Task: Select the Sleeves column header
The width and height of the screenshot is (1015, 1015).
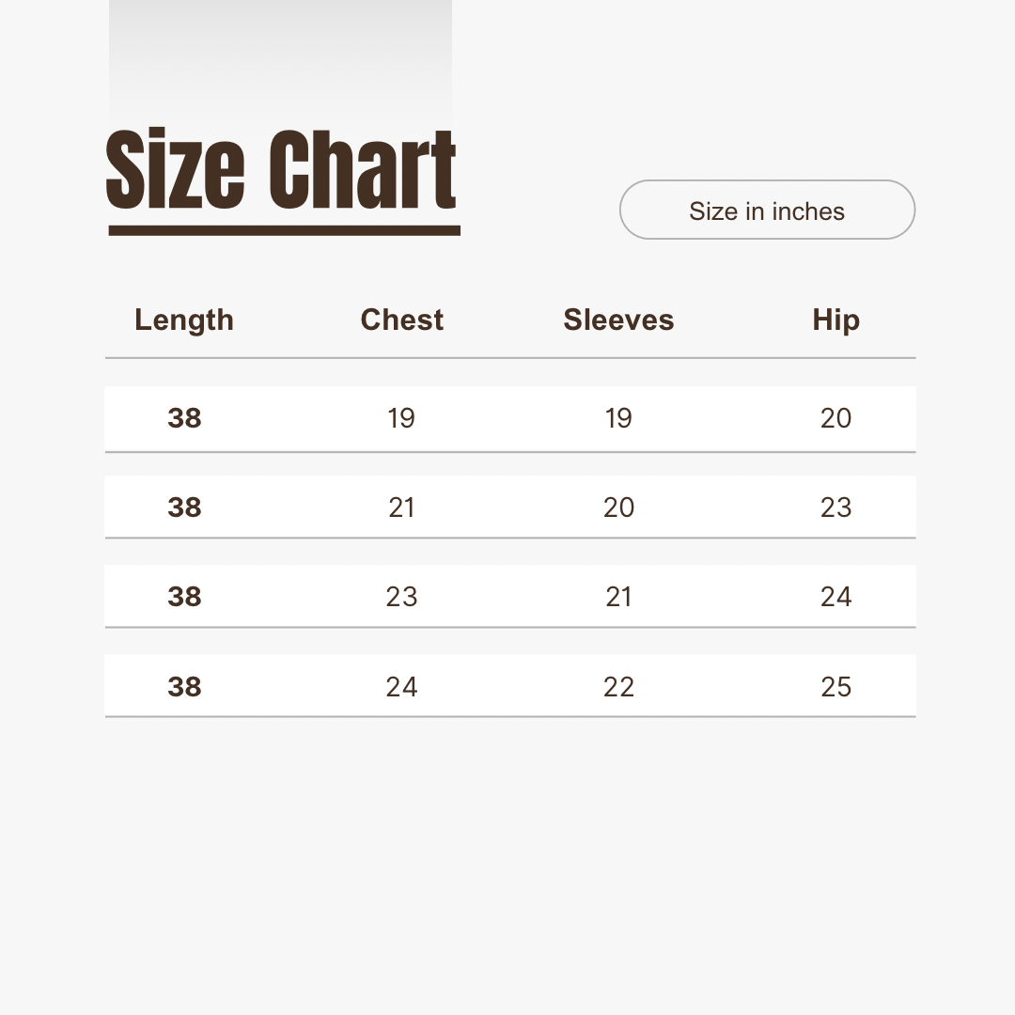Action: [x=618, y=320]
